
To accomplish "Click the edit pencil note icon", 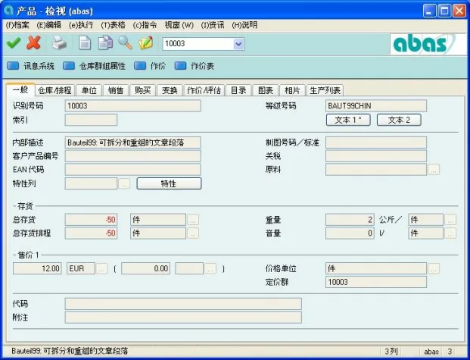I will [146, 43].
